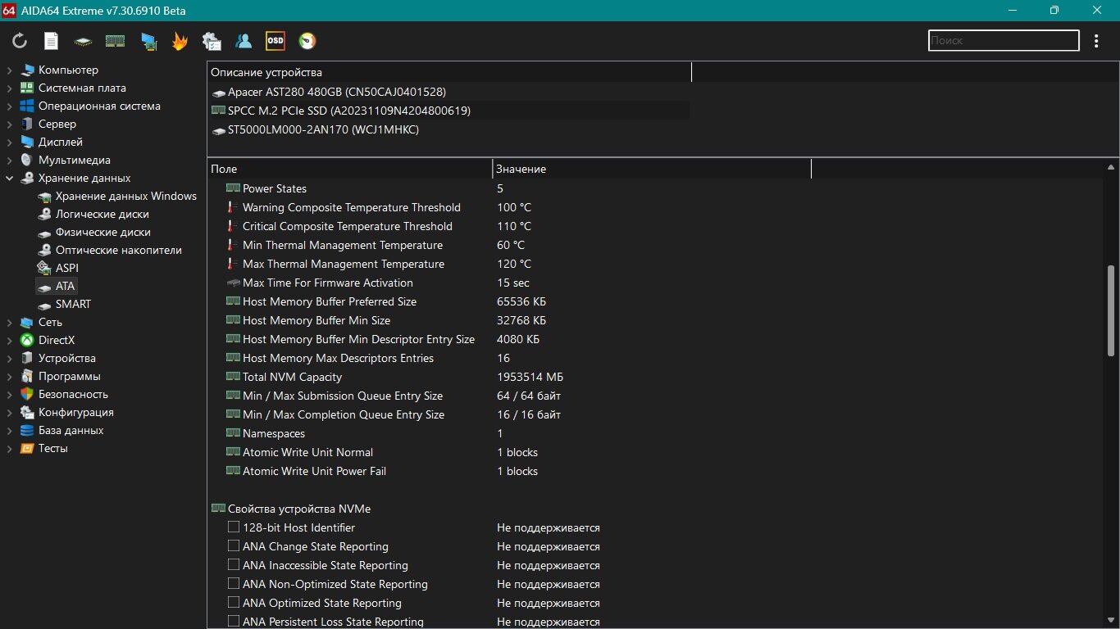Click the Сеть network icon
Screen dimensions: 1120x629
pyautogui.click(x=27, y=322)
